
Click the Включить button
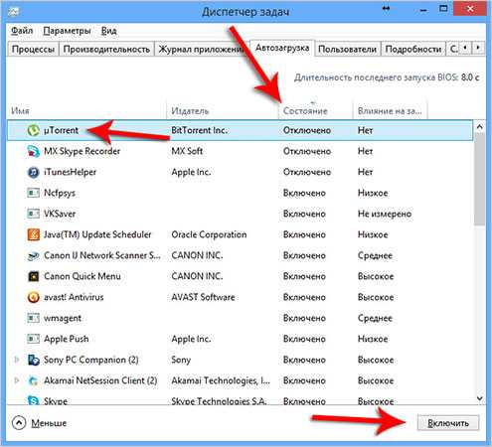click(x=448, y=423)
